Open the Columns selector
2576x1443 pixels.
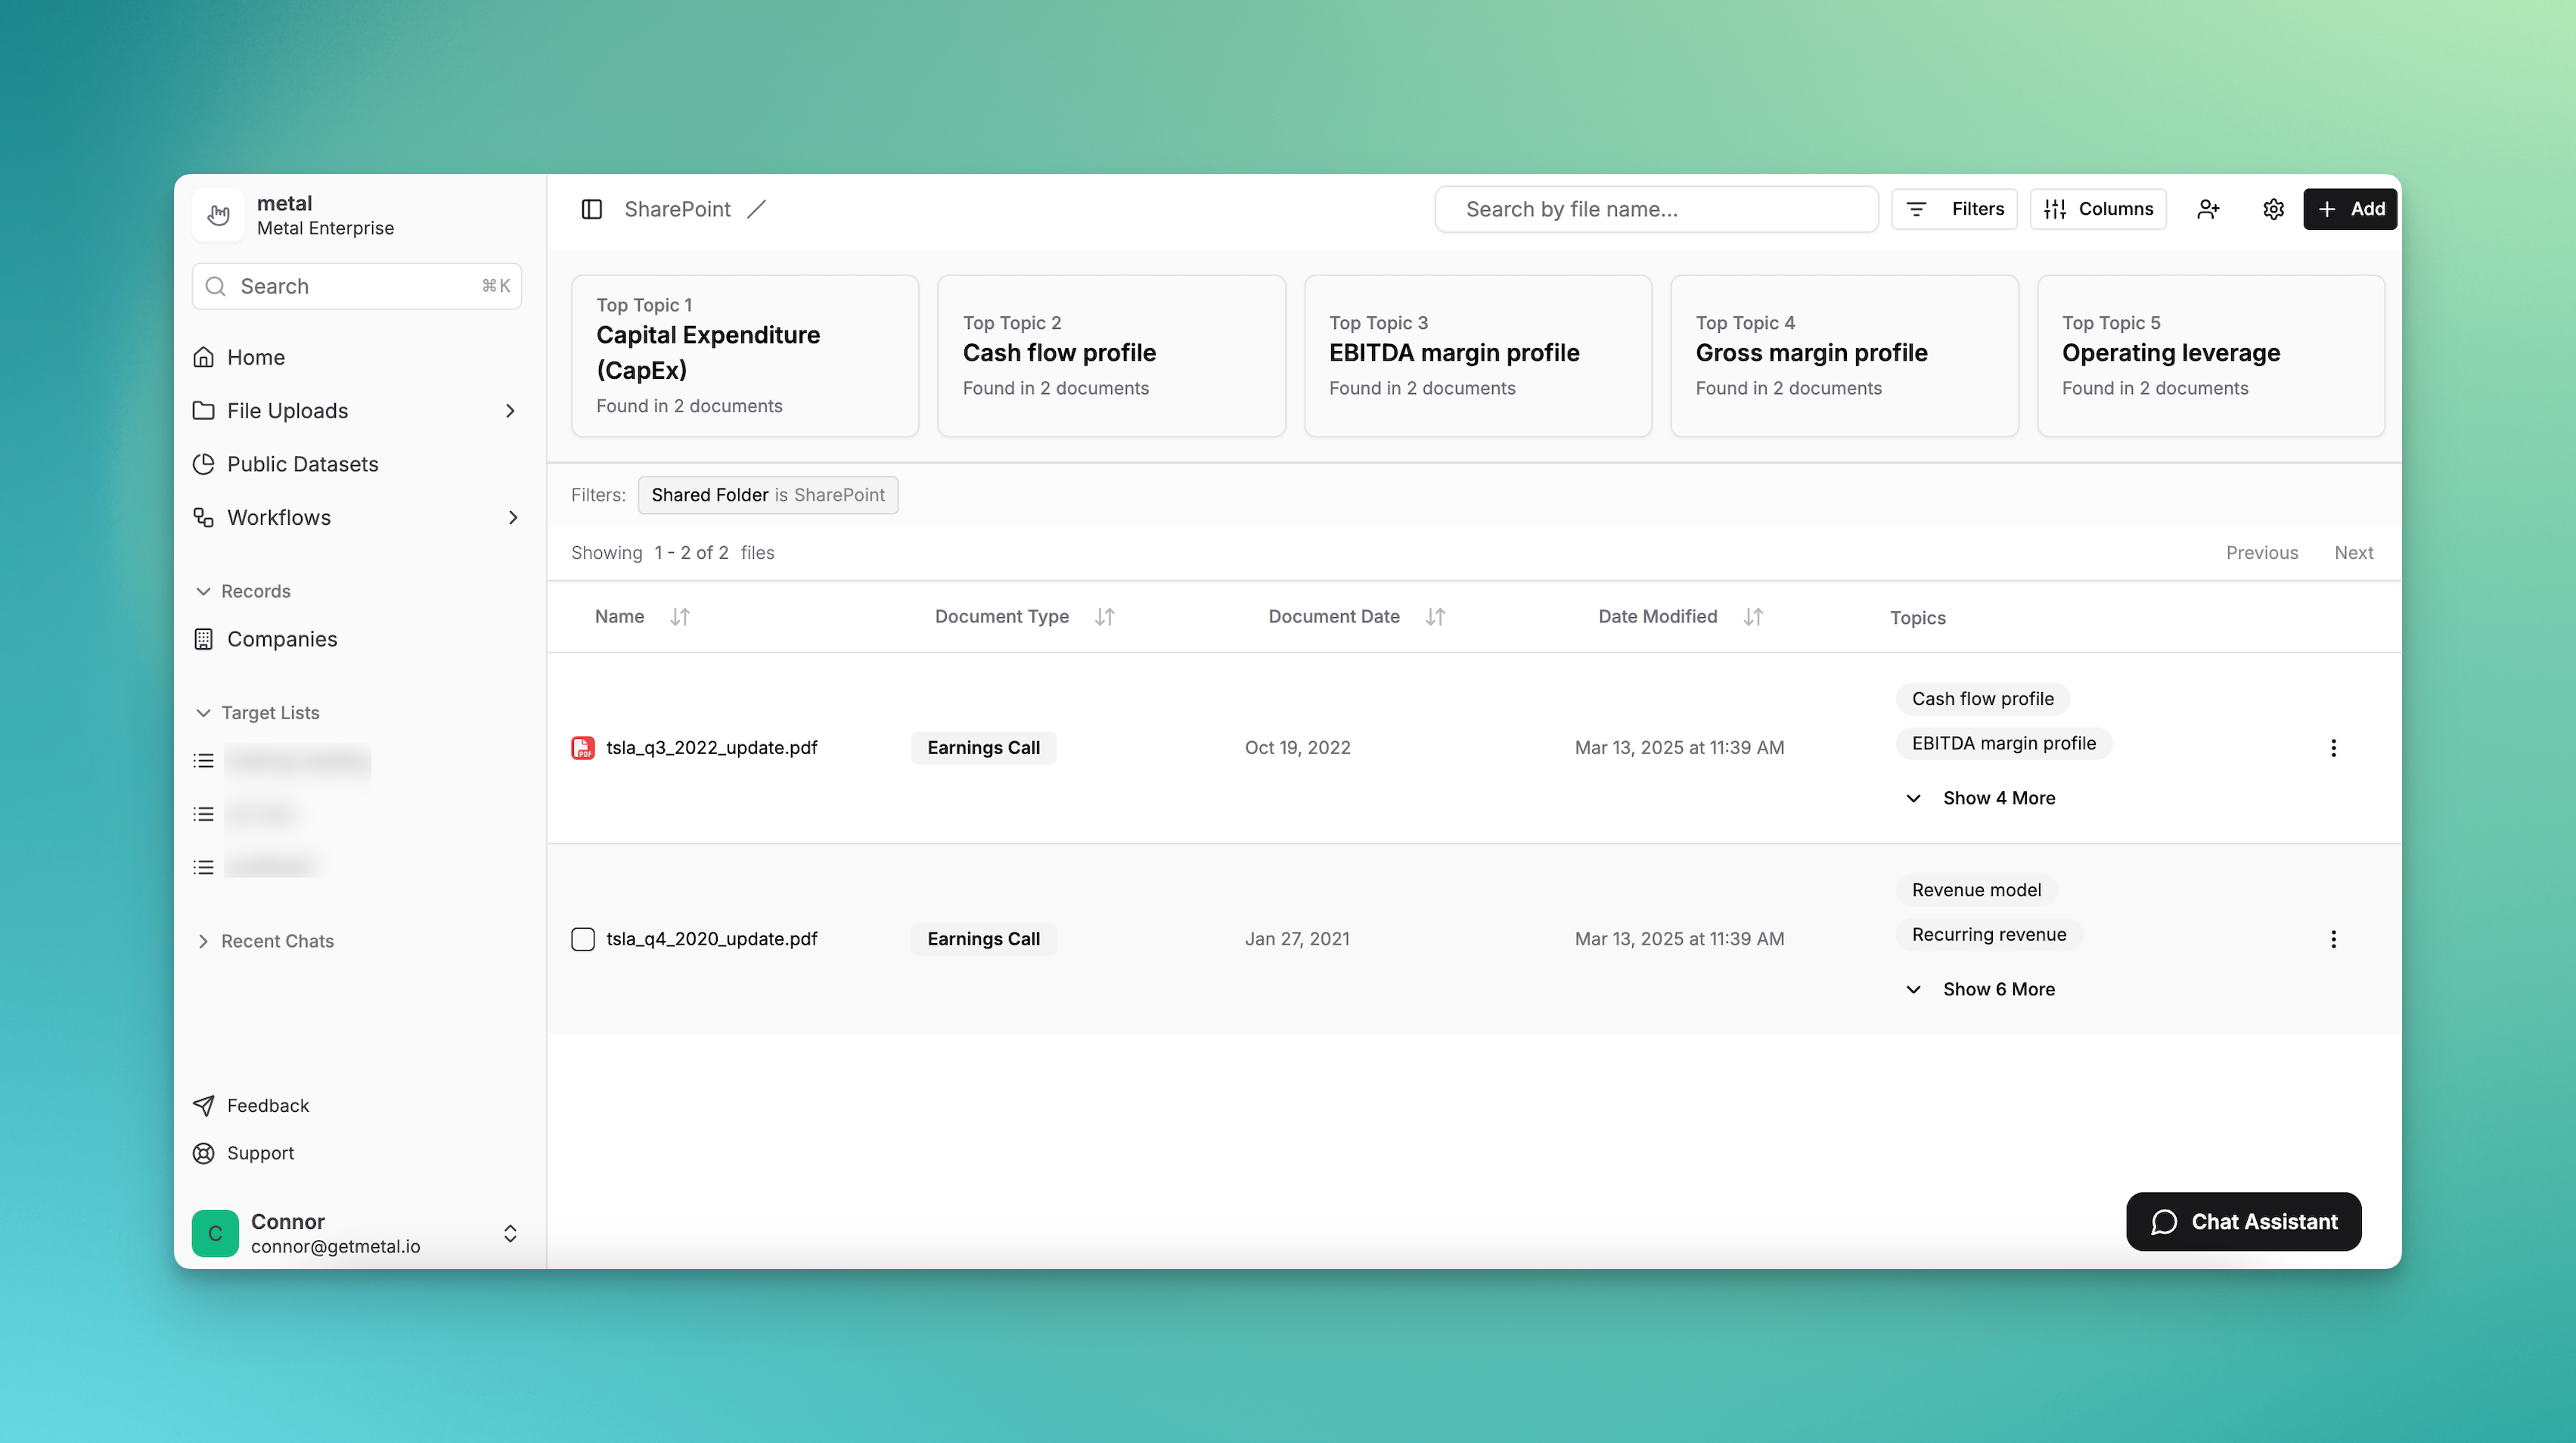coord(2098,209)
